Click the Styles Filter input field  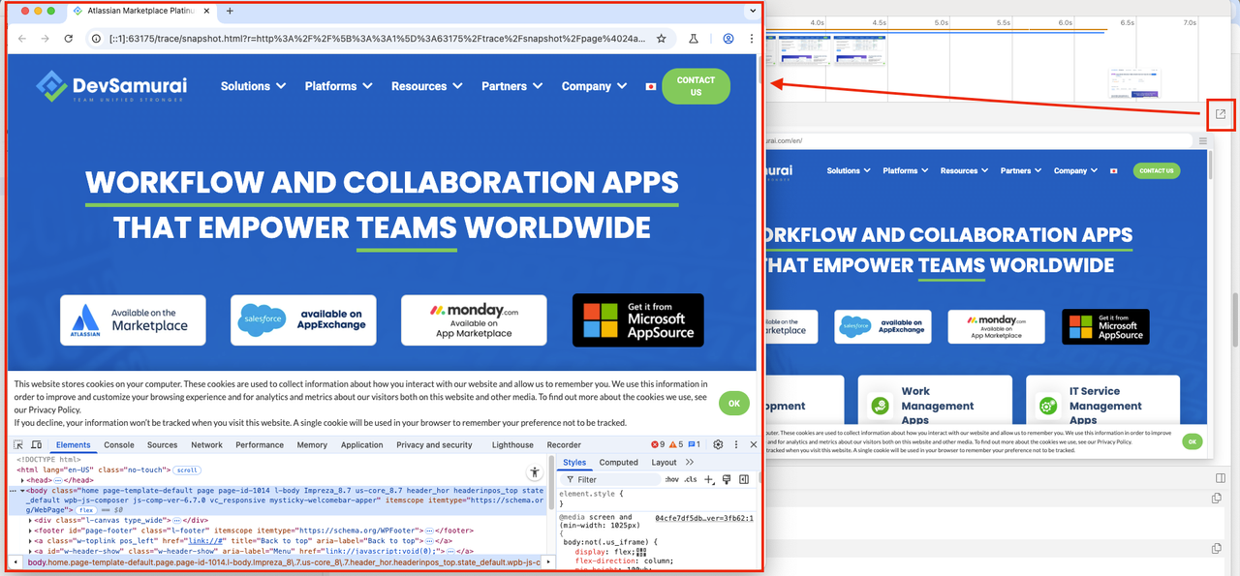(610, 479)
